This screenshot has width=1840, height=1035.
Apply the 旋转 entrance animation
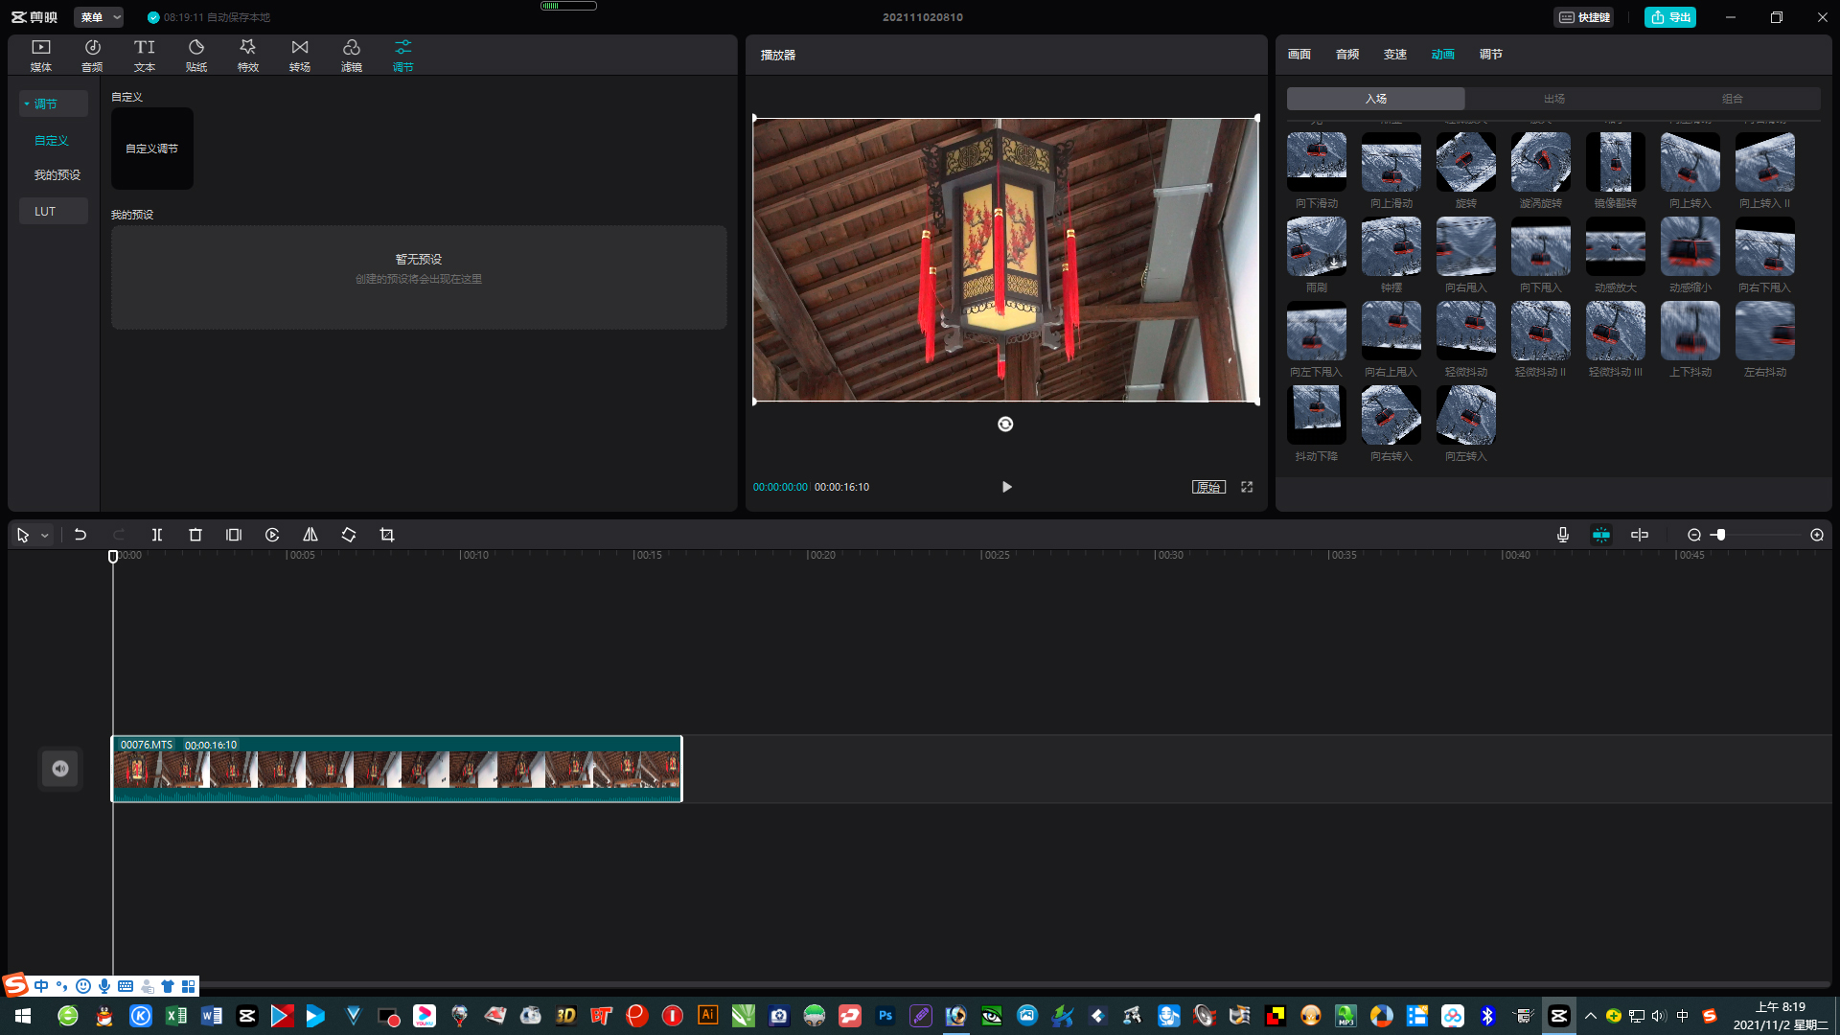click(1466, 162)
